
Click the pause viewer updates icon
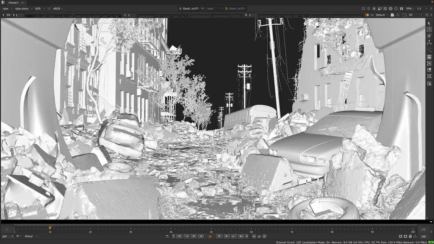402,8
